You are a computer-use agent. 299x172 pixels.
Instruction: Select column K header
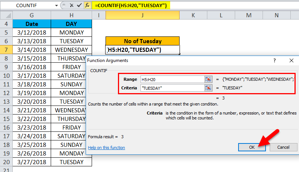point(193,15)
